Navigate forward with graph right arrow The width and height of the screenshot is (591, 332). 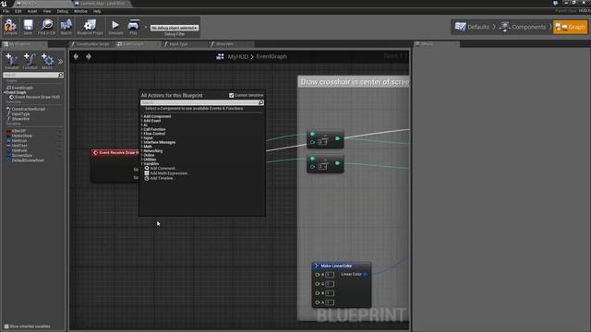89,56
